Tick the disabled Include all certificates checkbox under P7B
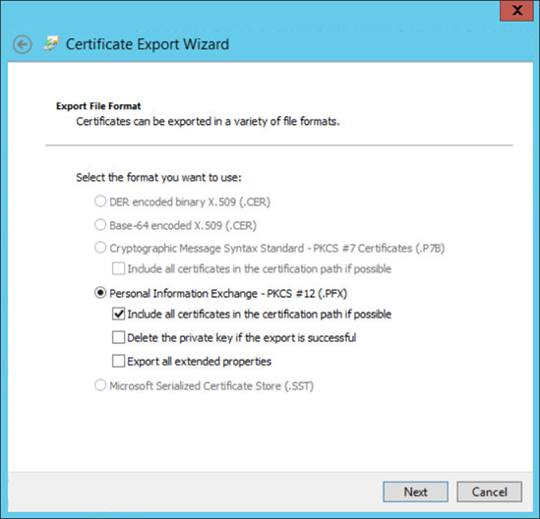The image size is (540, 519). 118,268
